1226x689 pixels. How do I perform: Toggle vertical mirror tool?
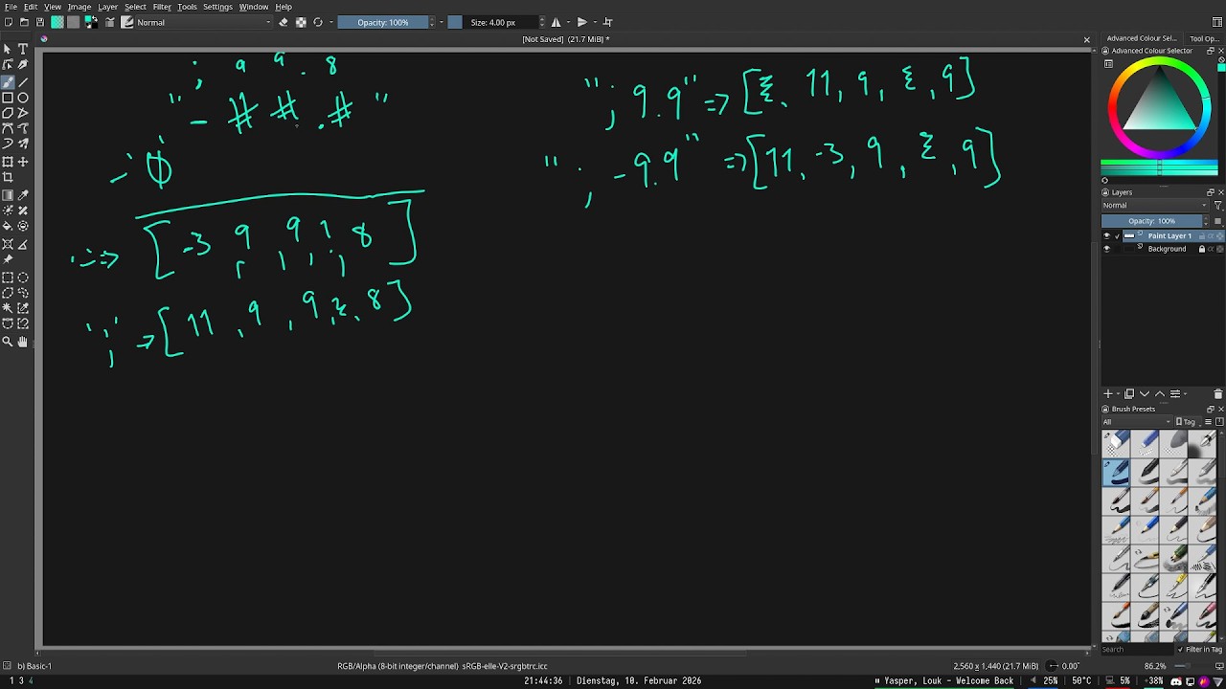pyautogui.click(x=580, y=22)
